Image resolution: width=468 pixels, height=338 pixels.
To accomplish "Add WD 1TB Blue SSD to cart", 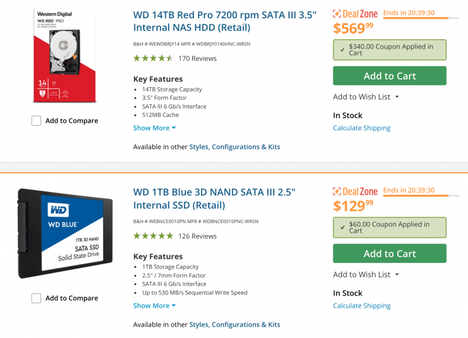I will point(390,253).
